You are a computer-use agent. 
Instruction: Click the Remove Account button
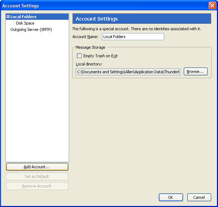pyautogui.click(x=37, y=186)
